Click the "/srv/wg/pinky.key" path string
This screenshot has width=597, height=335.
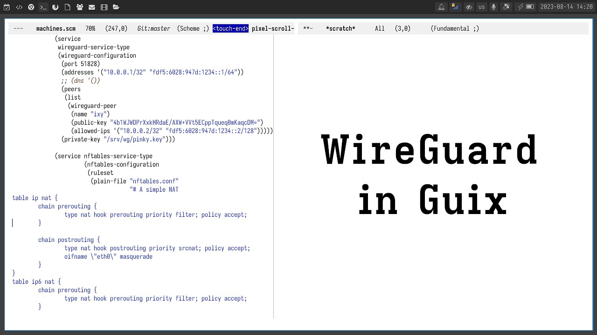click(x=134, y=139)
